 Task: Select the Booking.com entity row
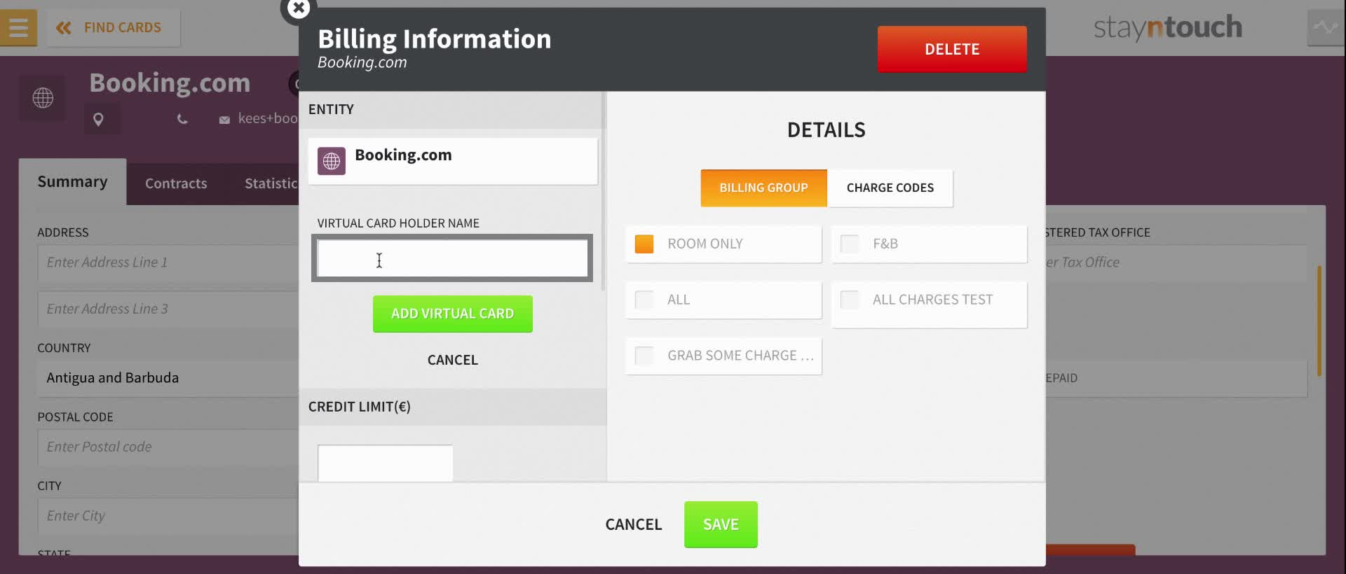coord(453,161)
